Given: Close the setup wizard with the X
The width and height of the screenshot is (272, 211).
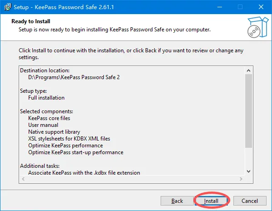Looking at the screenshot, I should point(261,7).
